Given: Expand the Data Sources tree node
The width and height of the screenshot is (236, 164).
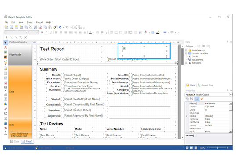Looking at the screenshot, I should [x=186, y=50].
